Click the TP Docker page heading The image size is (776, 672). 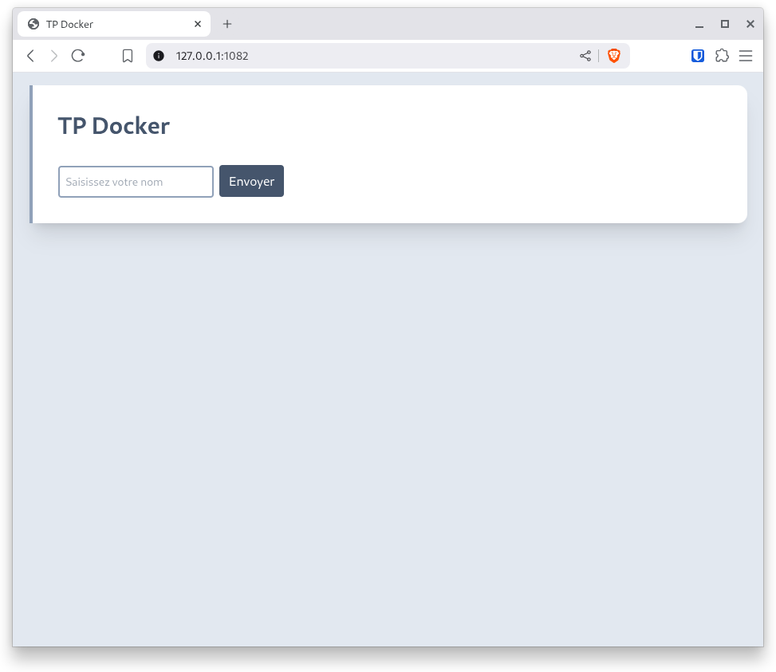tap(114, 126)
